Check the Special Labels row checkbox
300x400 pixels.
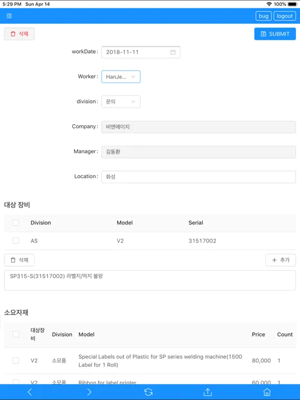pos(16,360)
